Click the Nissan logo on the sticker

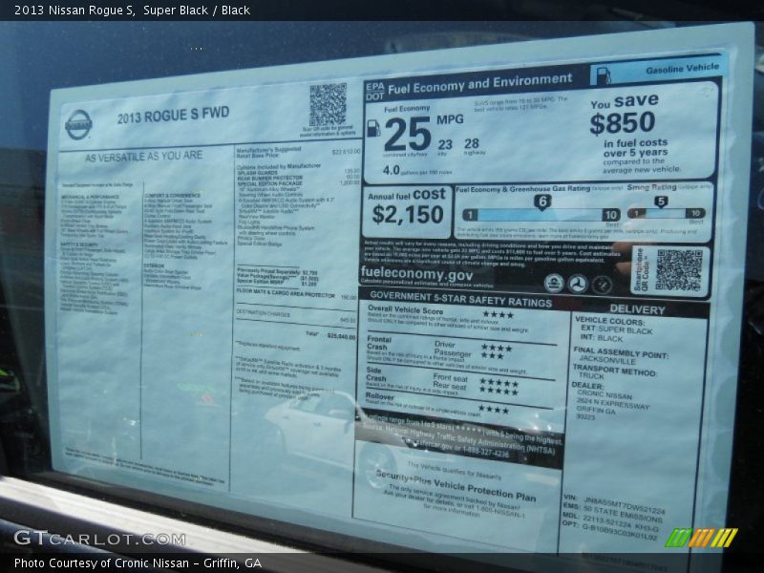78,124
